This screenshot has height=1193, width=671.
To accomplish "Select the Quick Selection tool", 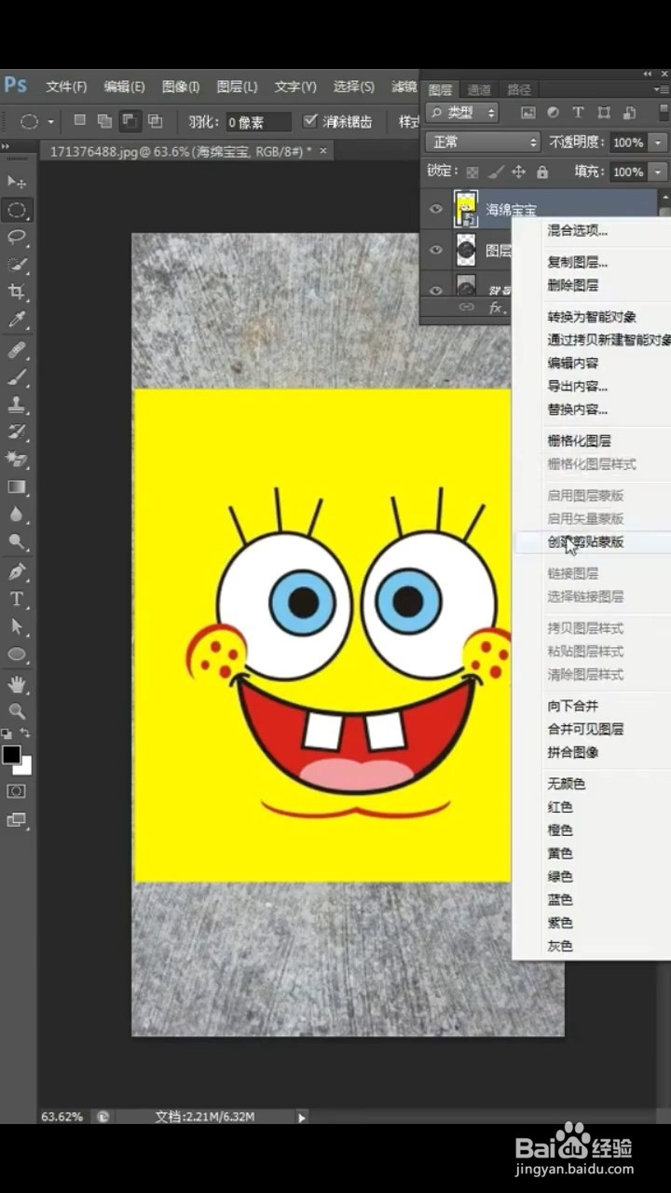I will tap(17, 265).
